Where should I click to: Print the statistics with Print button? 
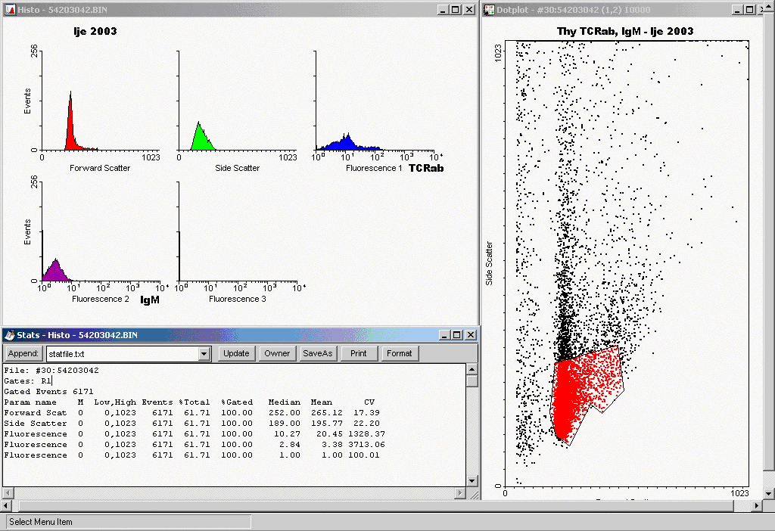click(358, 353)
